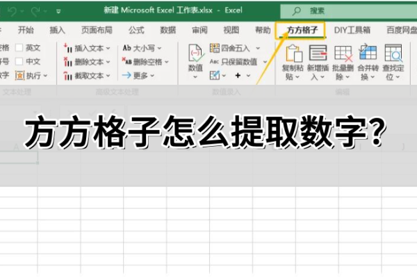The width and height of the screenshot is (417, 278).
Task: Click the Undo arrow in title bar
Action: 12,11
